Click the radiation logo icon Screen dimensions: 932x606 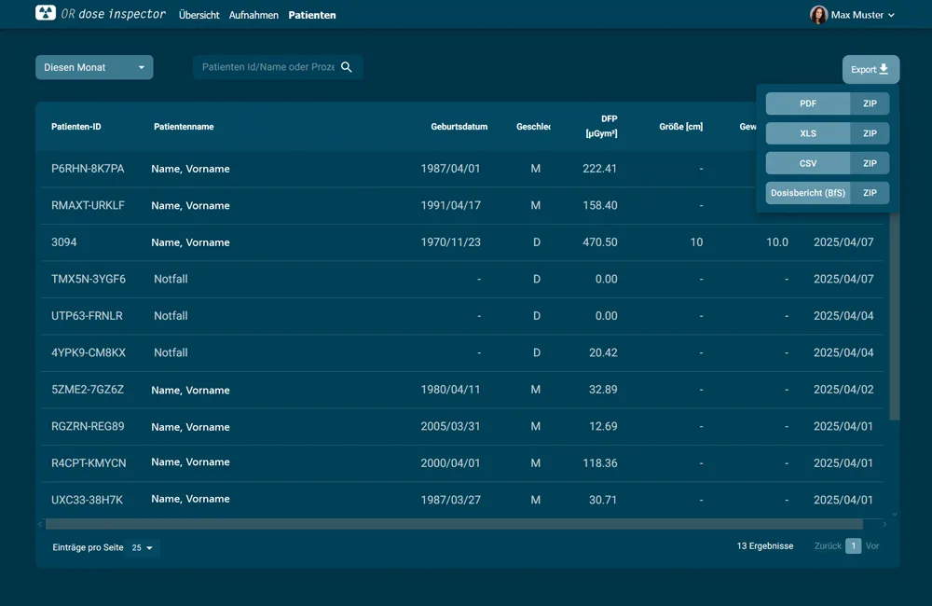tap(46, 13)
